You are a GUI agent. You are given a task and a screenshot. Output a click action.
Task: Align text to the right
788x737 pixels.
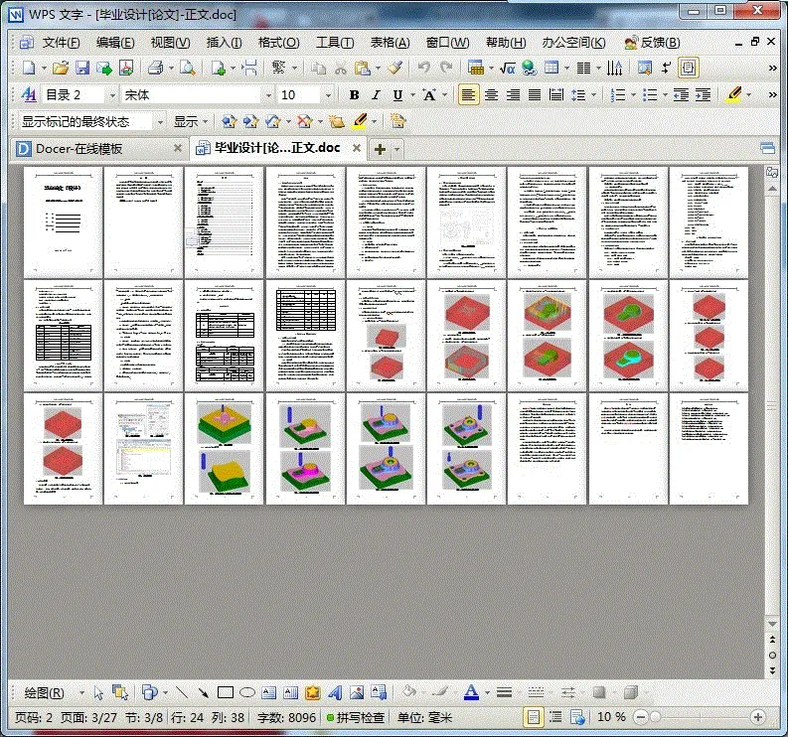[513, 95]
